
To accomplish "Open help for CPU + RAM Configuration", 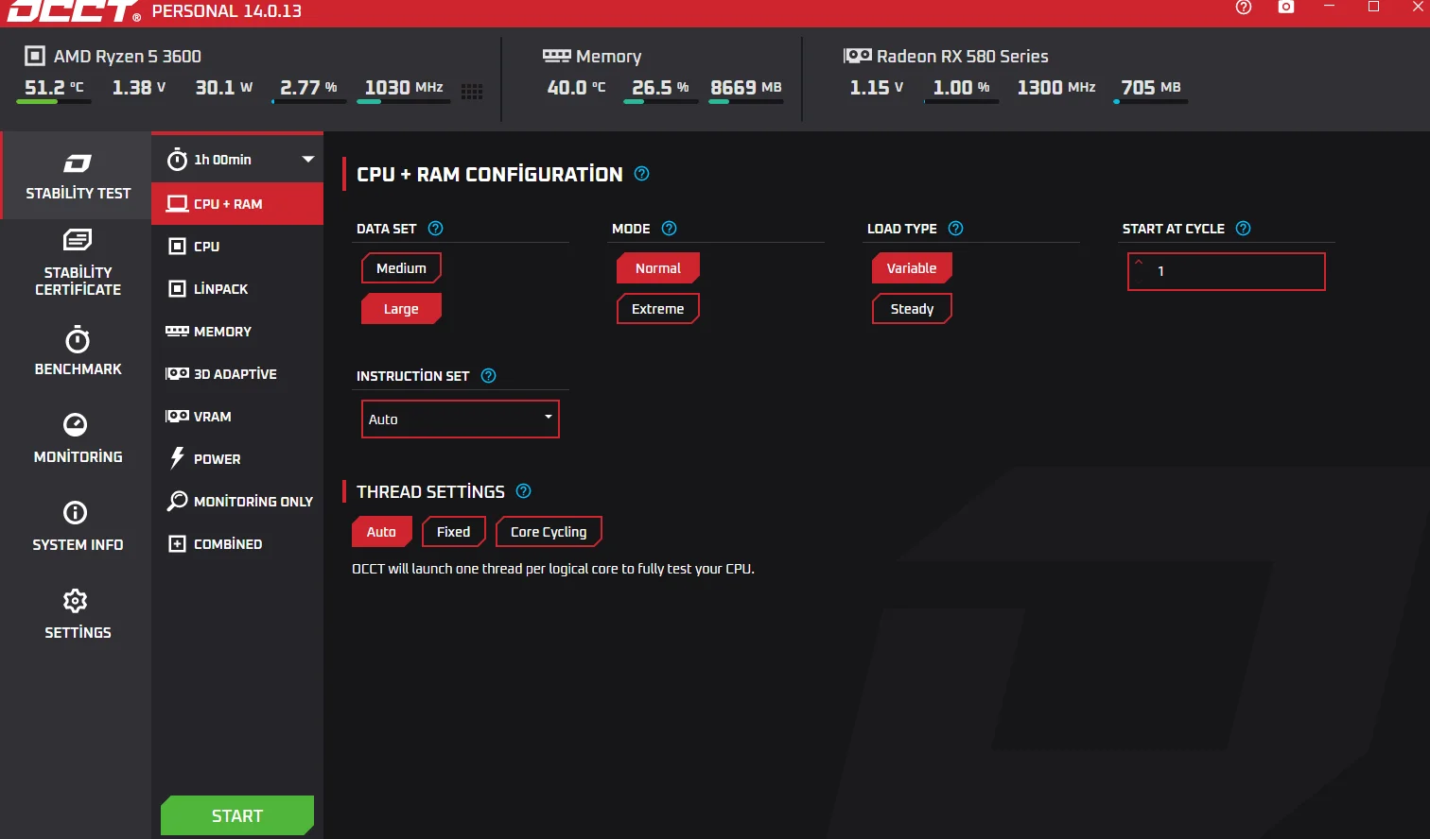I will [x=642, y=174].
